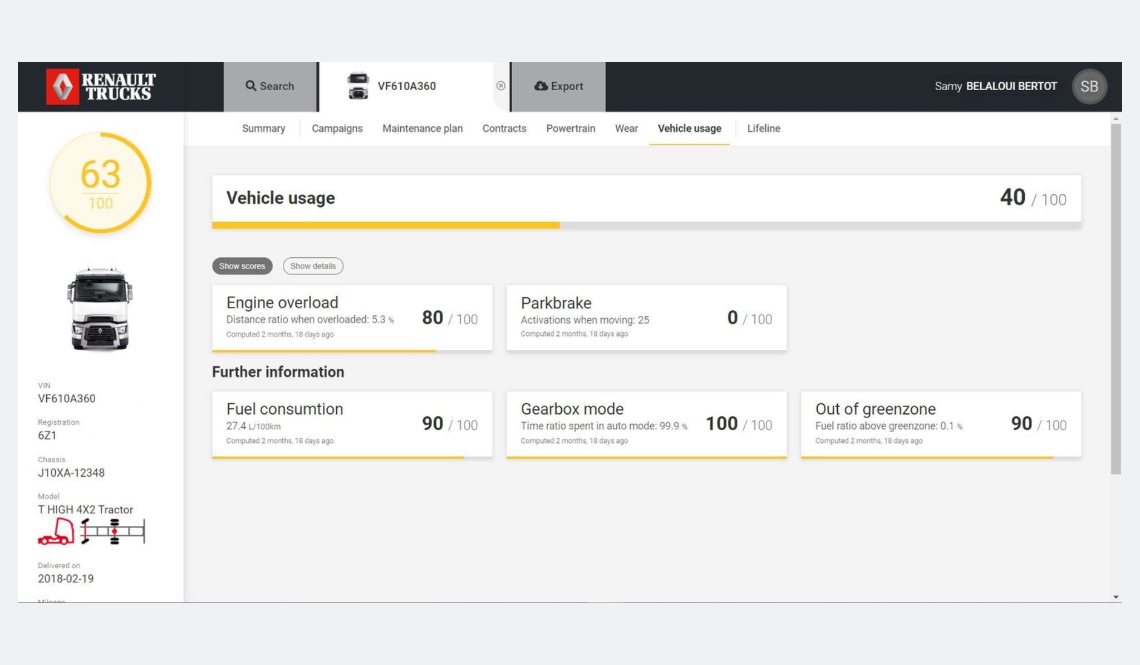Click the truck icon in VF610A360 tab

(358, 86)
